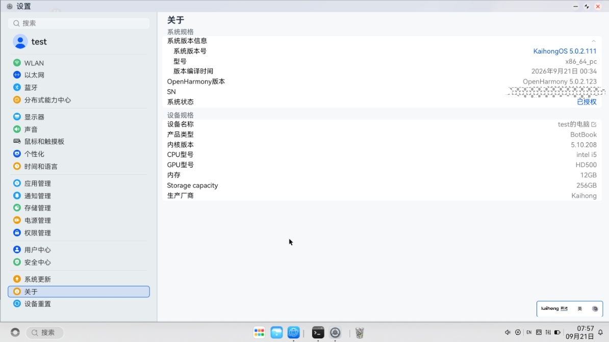The width and height of the screenshot is (609, 342).
Task: Go to 时间和语言 settings
Action: tap(79, 166)
